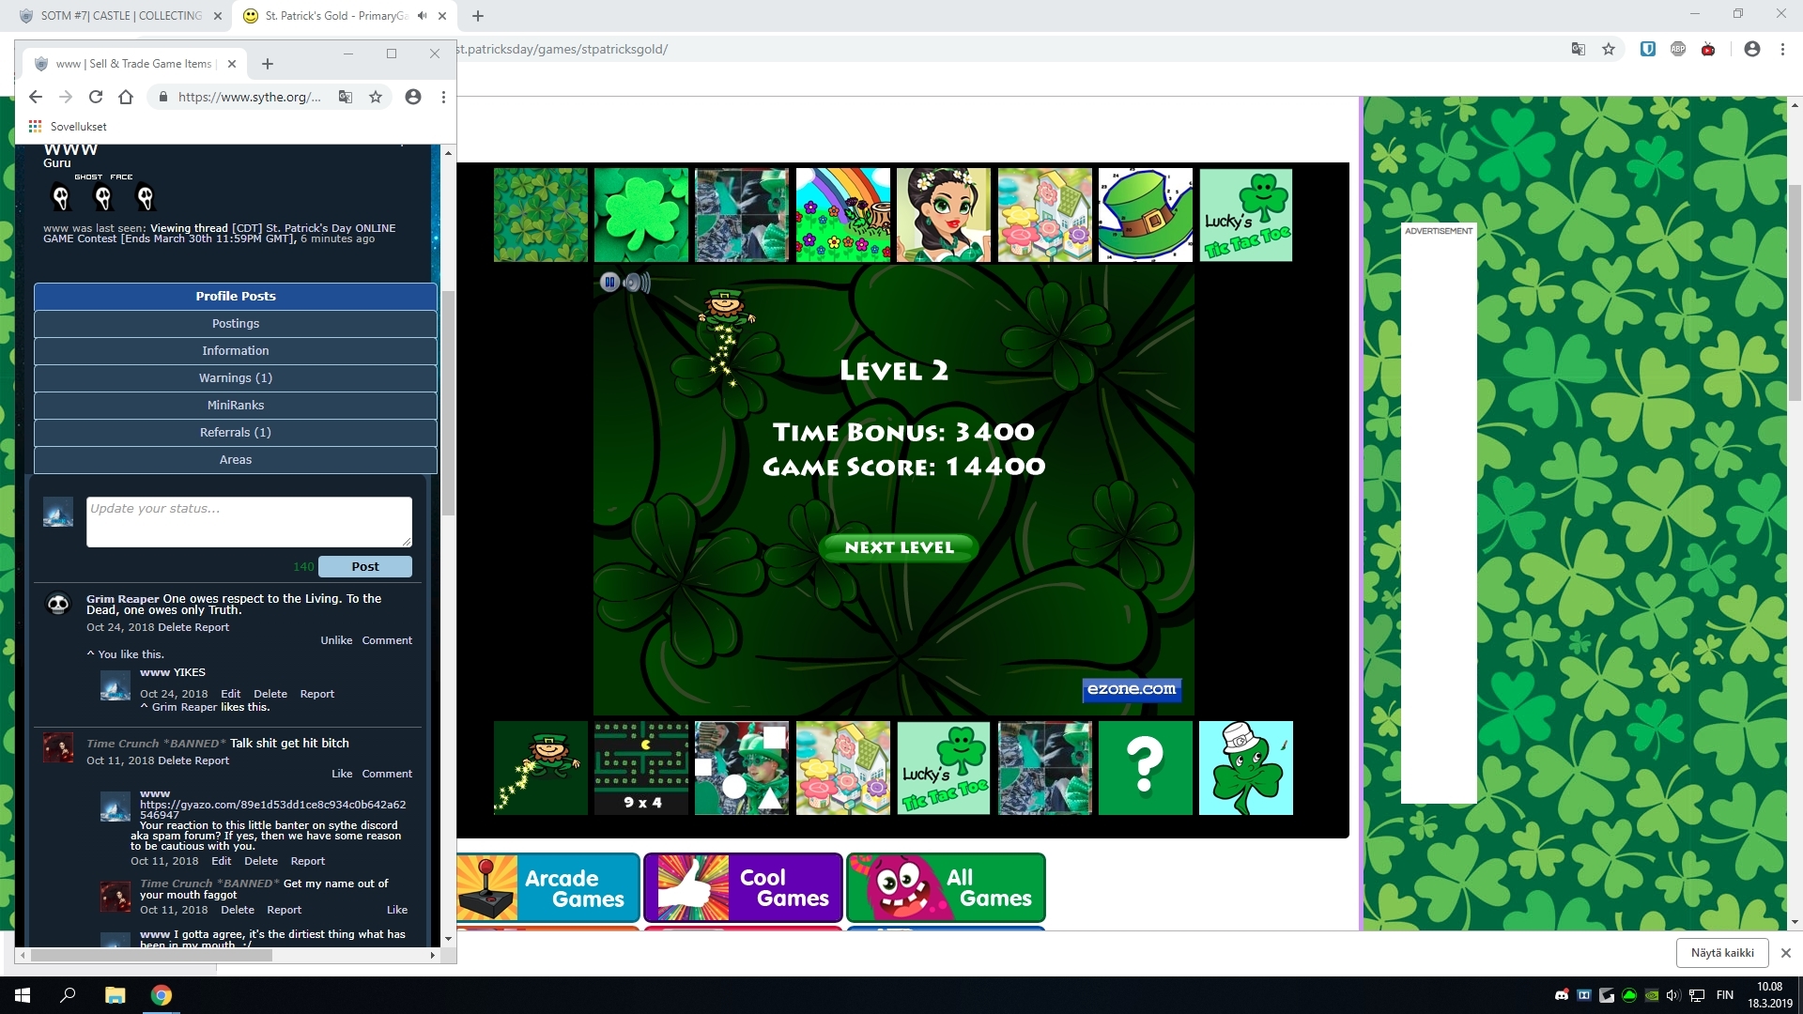Select the Postings tab

click(x=236, y=323)
